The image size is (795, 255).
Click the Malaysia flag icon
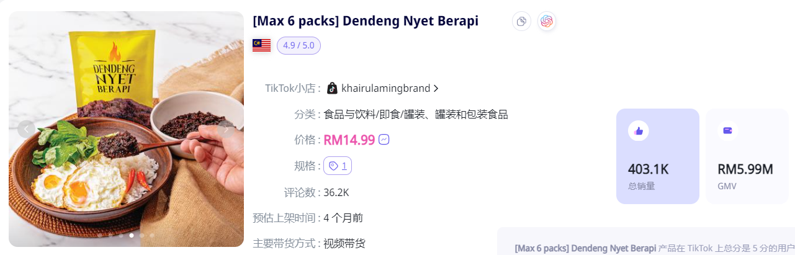pyautogui.click(x=261, y=45)
